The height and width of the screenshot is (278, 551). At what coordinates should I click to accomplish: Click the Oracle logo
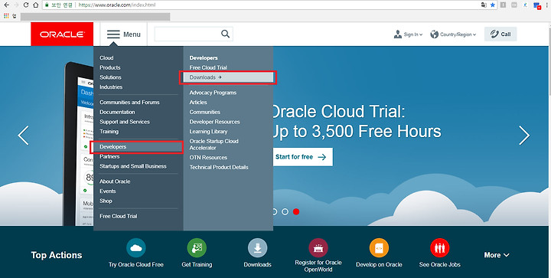coord(62,34)
